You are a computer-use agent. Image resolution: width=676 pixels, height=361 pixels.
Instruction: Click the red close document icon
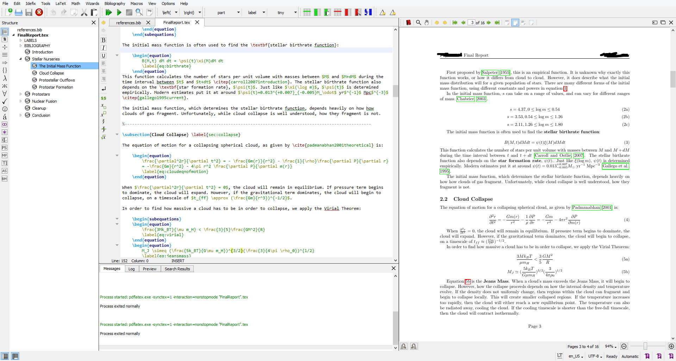pyautogui.click(x=39, y=12)
